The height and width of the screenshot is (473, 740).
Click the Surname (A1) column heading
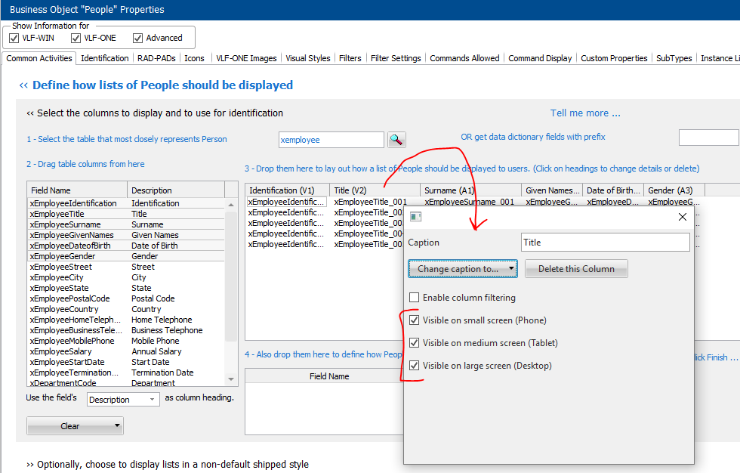(x=470, y=190)
